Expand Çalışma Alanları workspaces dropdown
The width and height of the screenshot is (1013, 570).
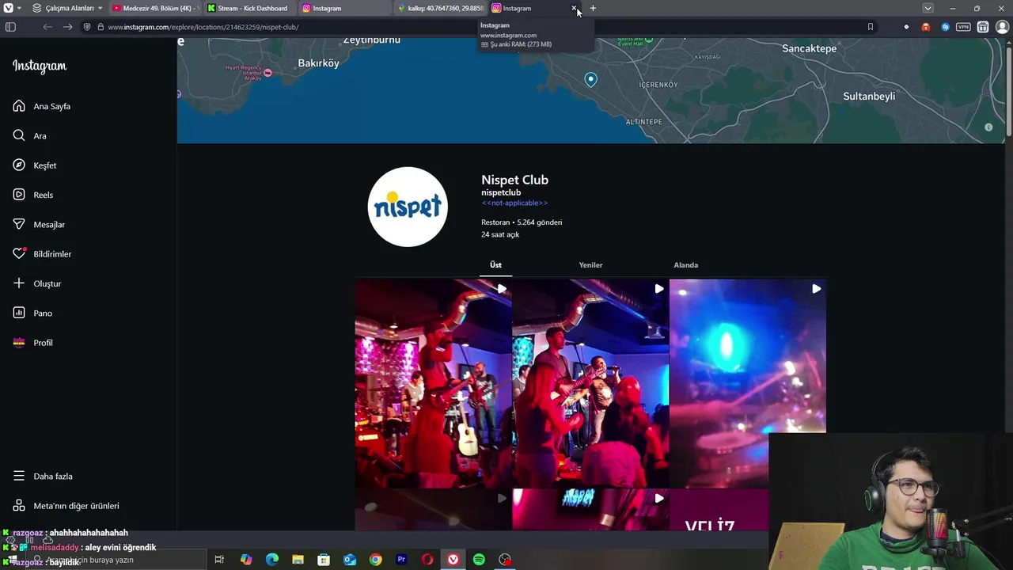coord(68,8)
